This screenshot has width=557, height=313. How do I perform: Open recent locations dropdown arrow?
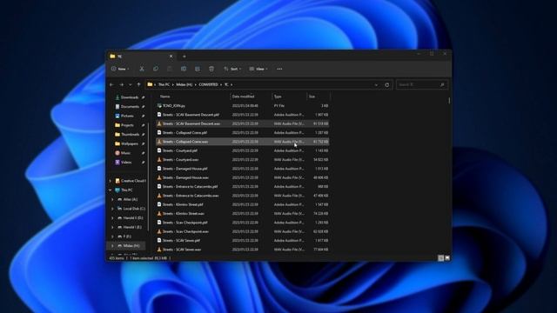130,85
